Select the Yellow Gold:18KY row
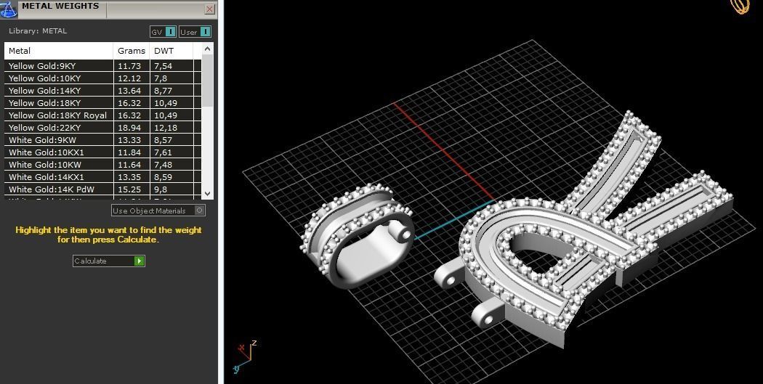The width and height of the screenshot is (763, 384). tap(102, 103)
